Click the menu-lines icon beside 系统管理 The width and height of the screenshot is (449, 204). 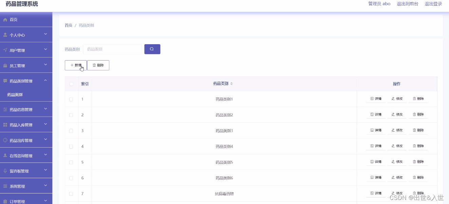5,186
